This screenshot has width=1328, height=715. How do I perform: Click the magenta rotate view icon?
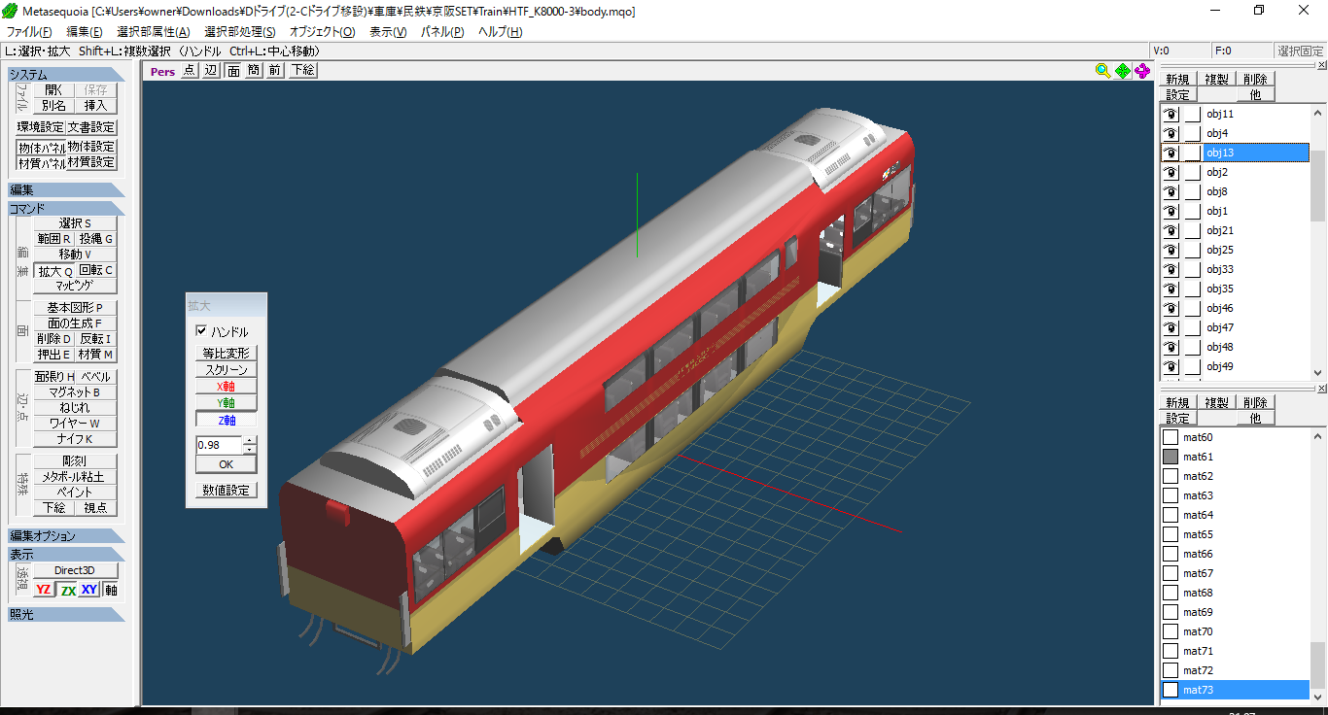pos(1142,70)
